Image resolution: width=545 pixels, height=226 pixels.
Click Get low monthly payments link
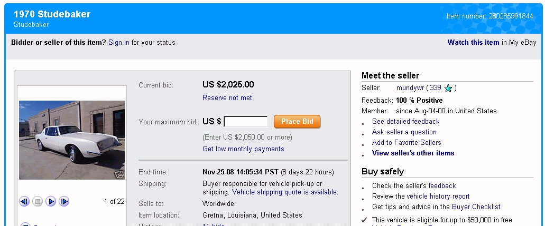coord(243,149)
